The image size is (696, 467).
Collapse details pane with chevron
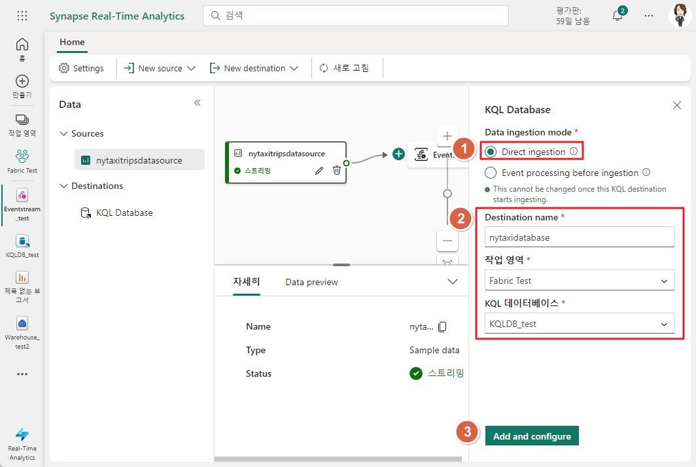click(x=452, y=281)
